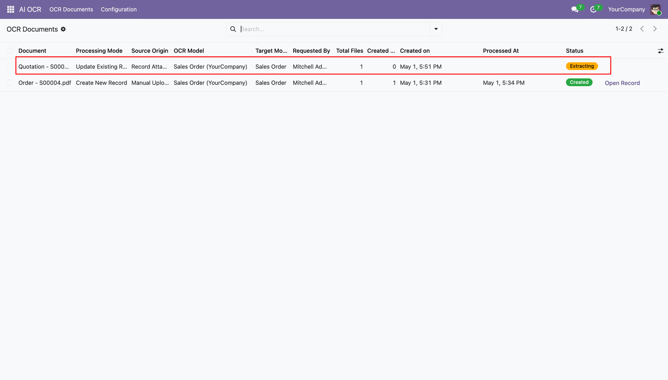Click the Created status badge
Viewport: 668px width, 380px height.
(x=579, y=82)
